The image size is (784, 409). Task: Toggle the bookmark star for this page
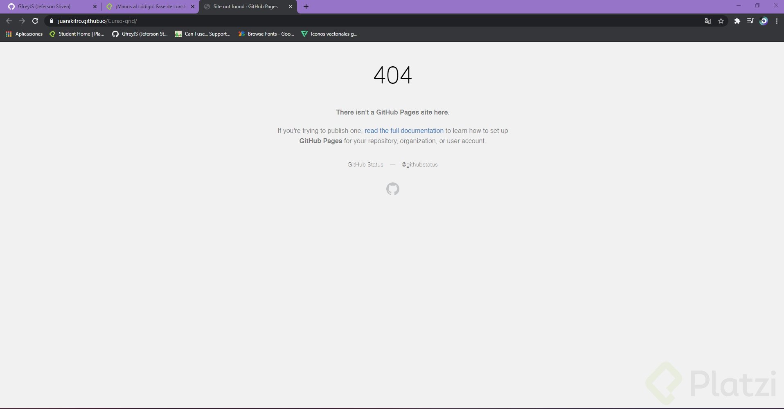(x=721, y=21)
